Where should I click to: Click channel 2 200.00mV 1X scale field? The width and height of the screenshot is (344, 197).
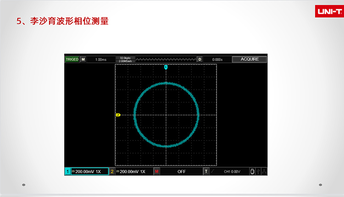tap(133, 171)
